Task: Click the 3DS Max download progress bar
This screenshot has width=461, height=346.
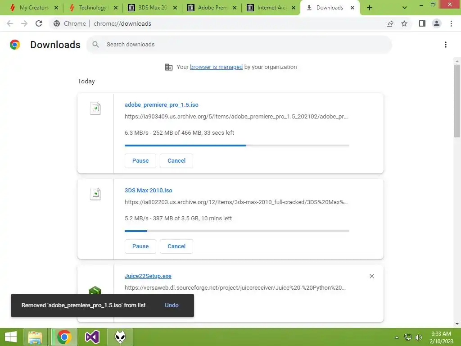Action: [x=237, y=231]
